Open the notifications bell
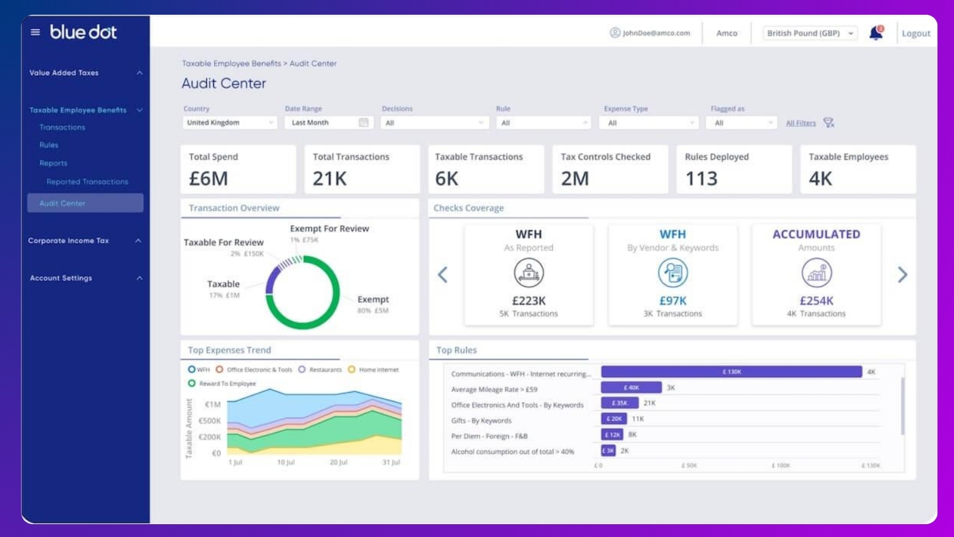The height and width of the screenshot is (537, 954). pos(876,33)
